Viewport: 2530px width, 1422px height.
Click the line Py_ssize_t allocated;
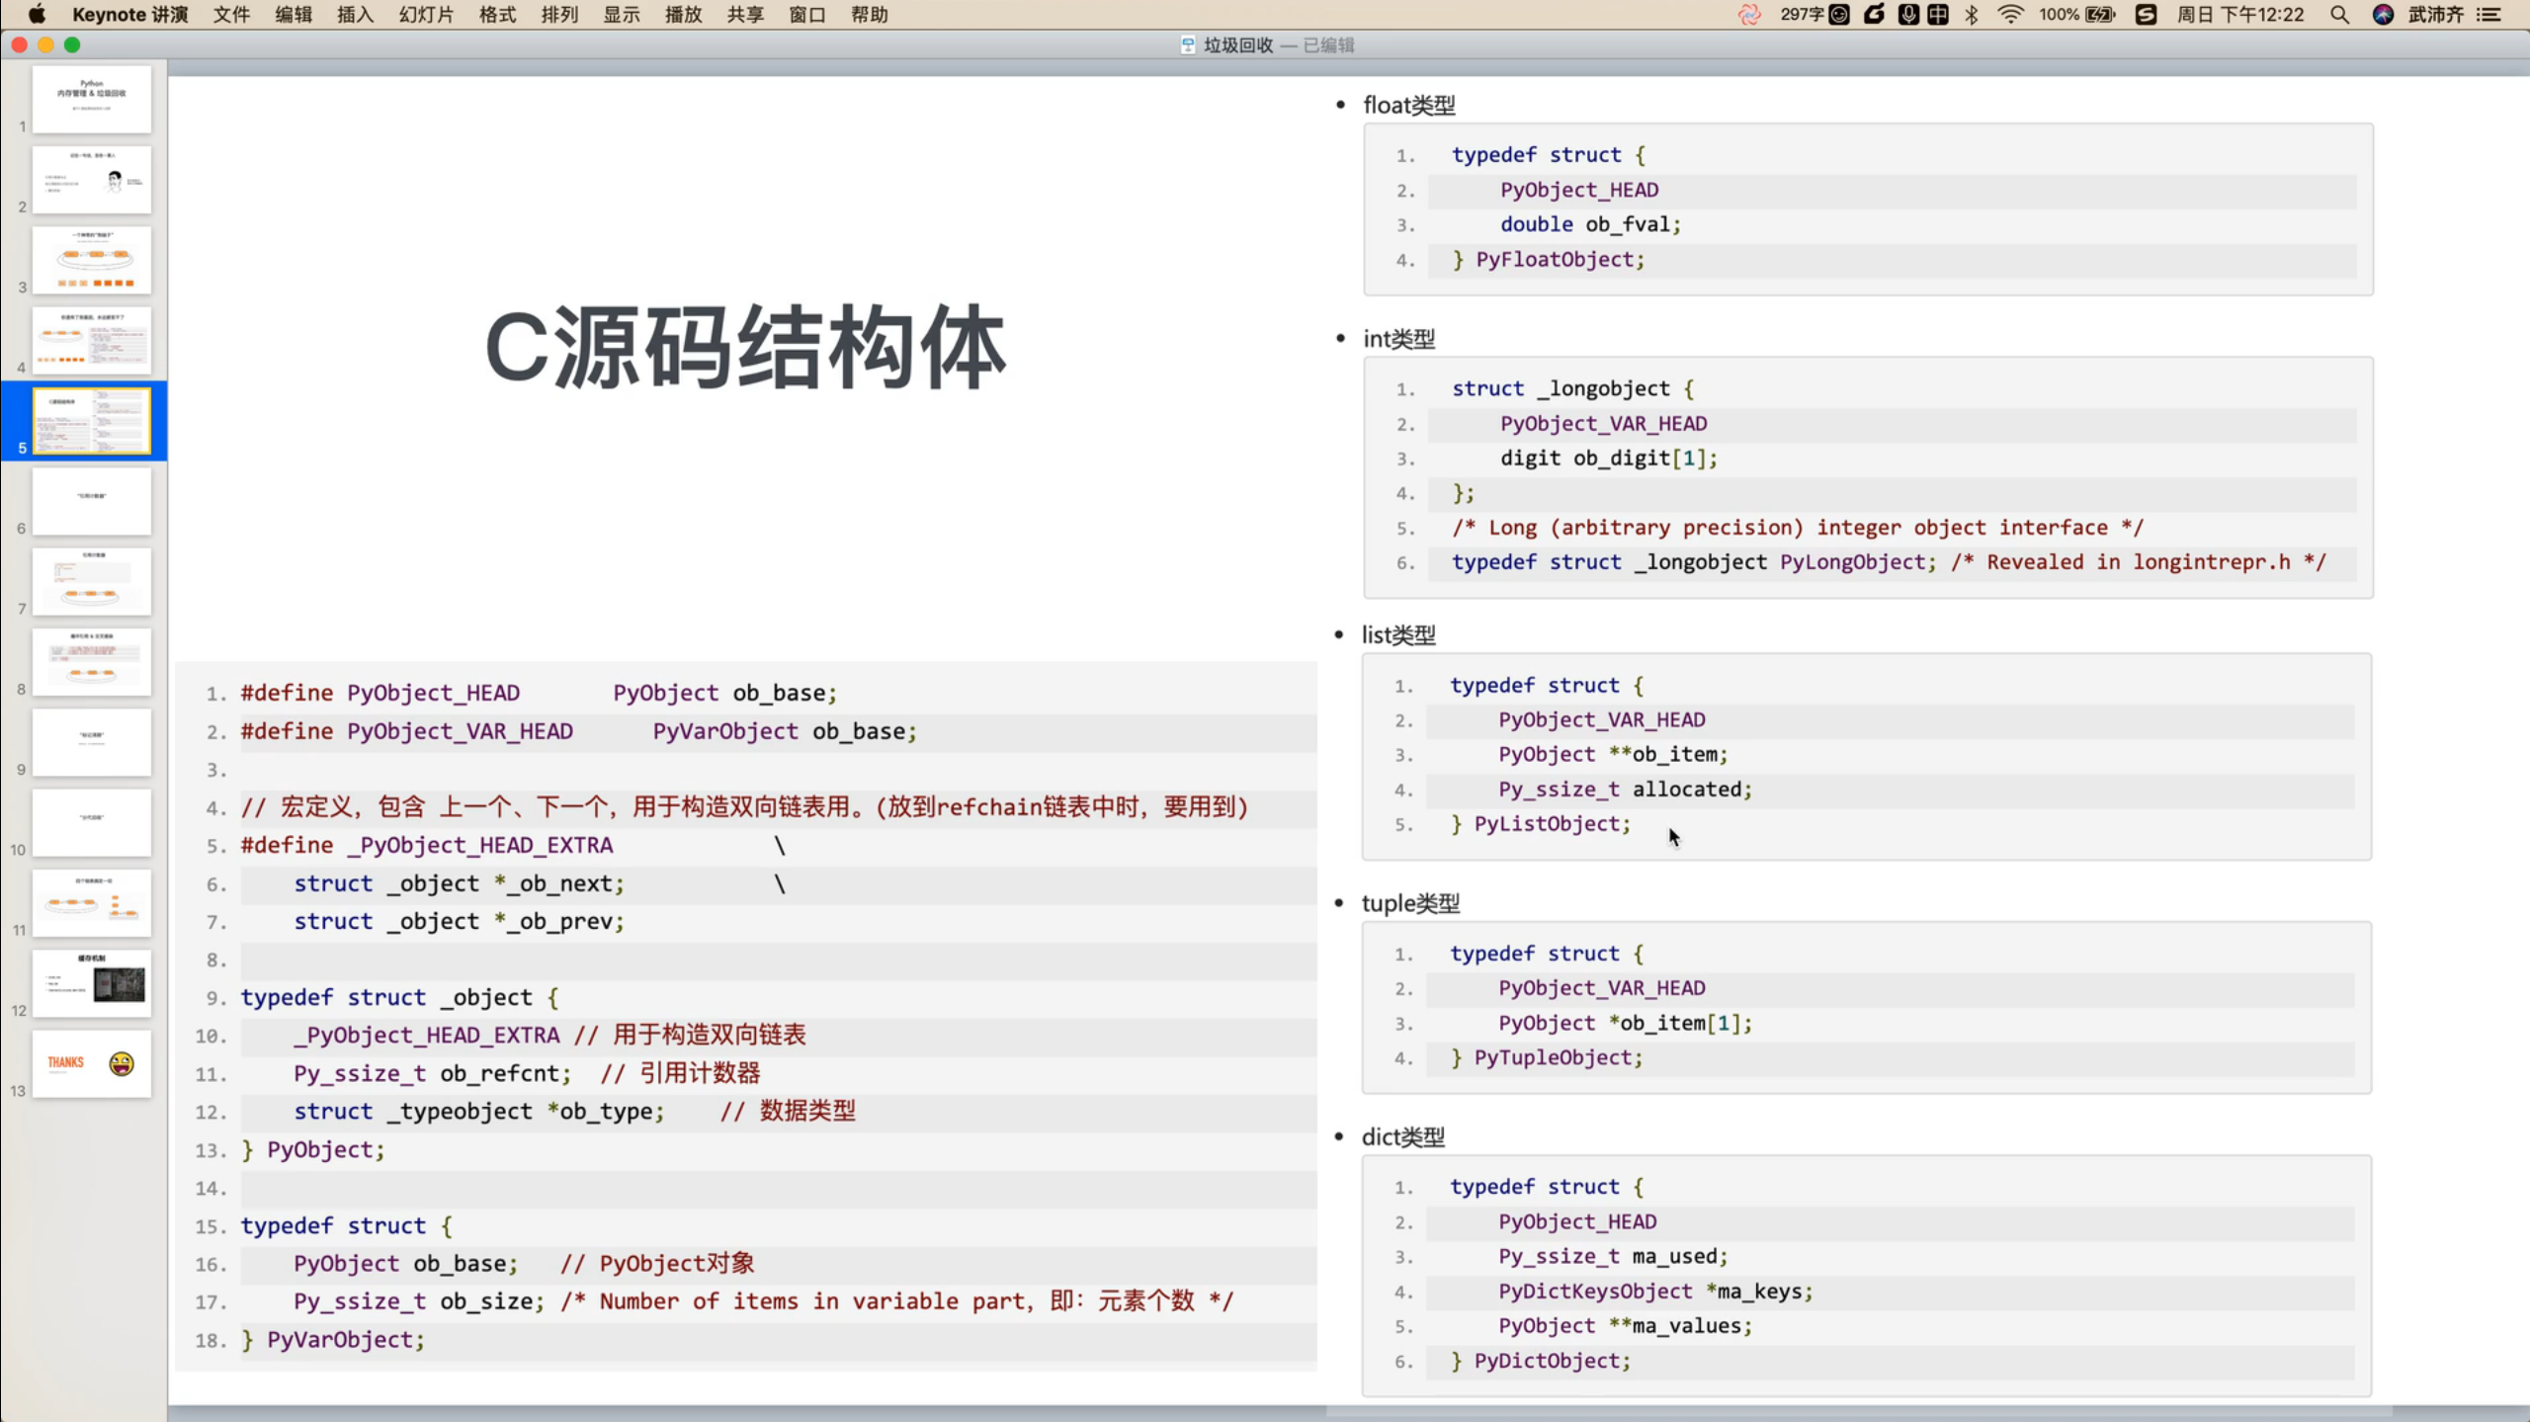[1625, 790]
